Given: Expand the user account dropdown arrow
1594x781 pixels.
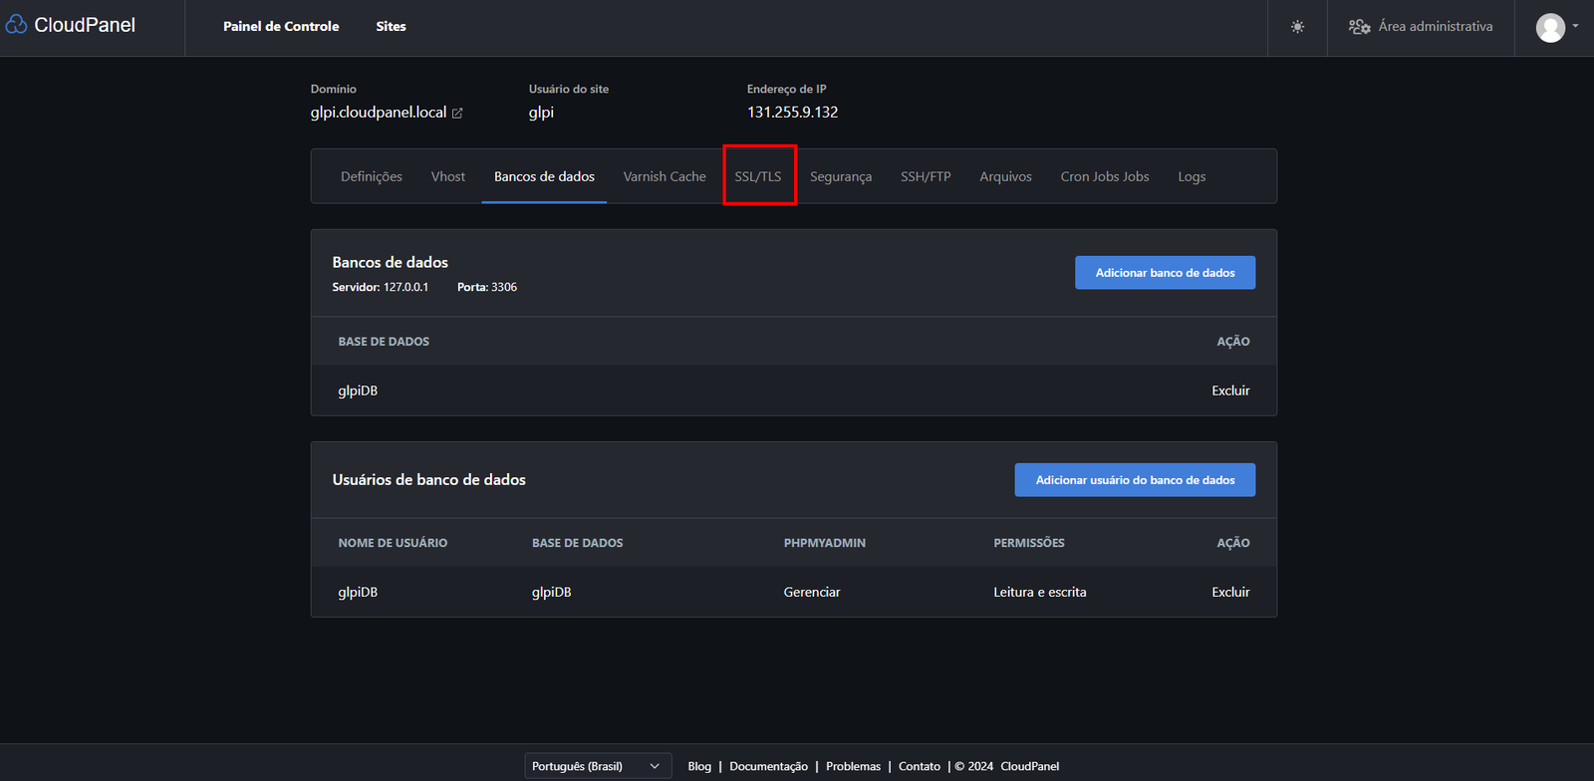Looking at the screenshot, I should coord(1575,27).
